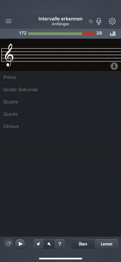
Task: Open settings with the gear icon
Action: 112,21
